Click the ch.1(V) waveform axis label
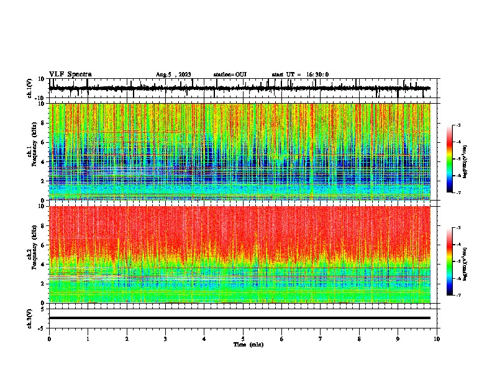The height and width of the screenshot is (380, 492). coord(30,88)
